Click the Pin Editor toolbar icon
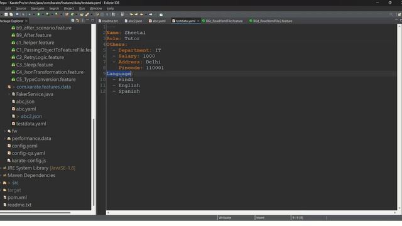This screenshot has height=226, width=402. click(x=161, y=14)
